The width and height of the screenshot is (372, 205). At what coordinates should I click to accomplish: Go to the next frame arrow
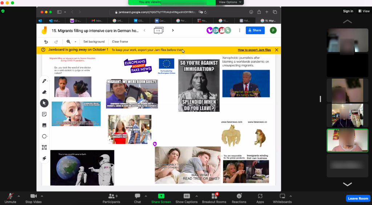tap(173, 31)
